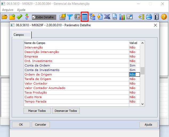Click the exit door icon
Screen dimensions: 169x137
pos(156,17)
